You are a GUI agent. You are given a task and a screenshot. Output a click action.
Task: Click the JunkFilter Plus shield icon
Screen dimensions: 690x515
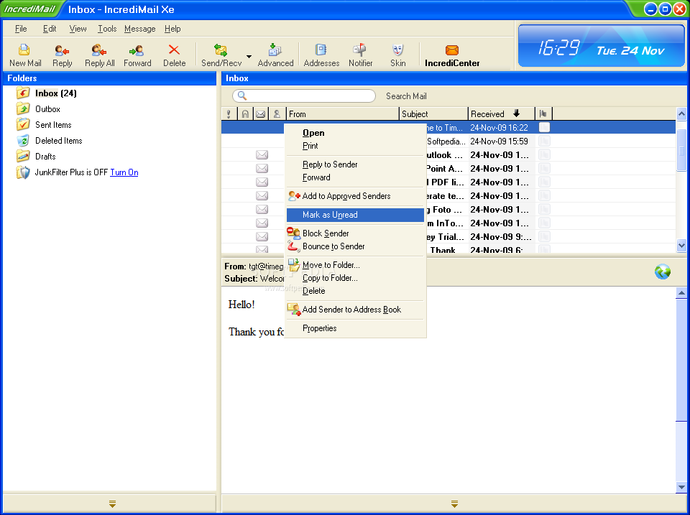click(x=23, y=172)
